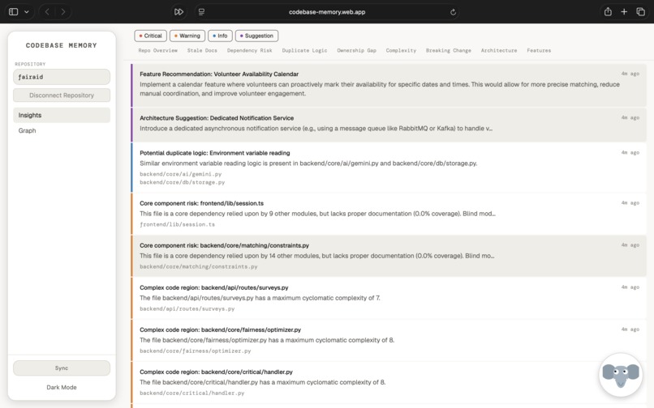Select the Stale Docs category

click(x=202, y=50)
